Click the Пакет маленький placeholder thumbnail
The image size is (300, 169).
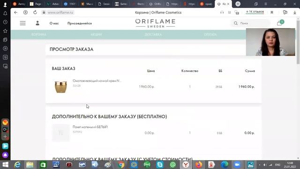61,133
